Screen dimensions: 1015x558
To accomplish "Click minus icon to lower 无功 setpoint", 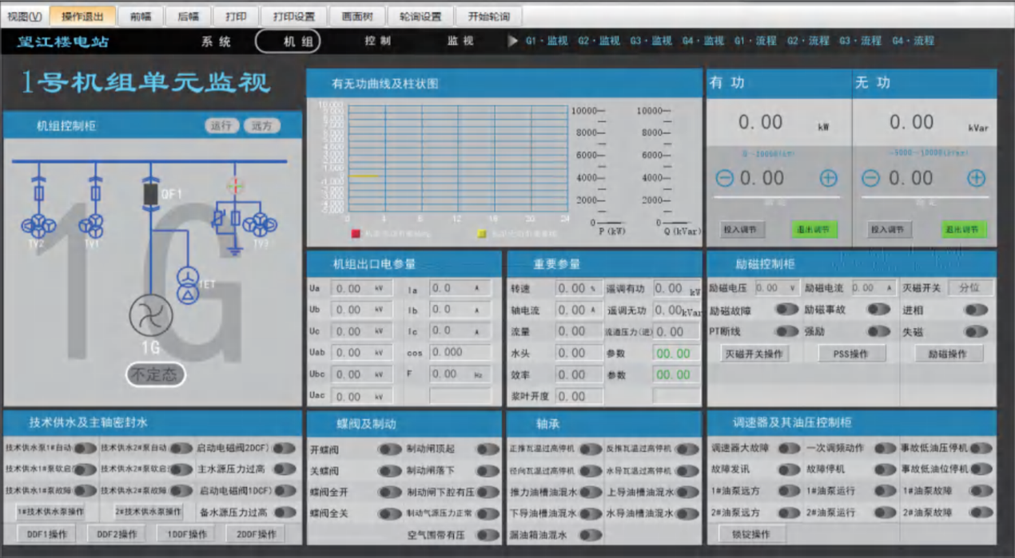I will point(870,177).
